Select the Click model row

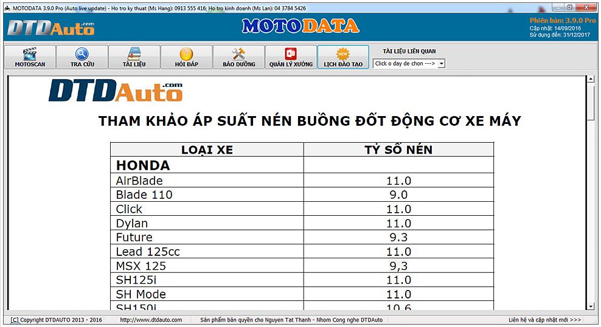(x=302, y=208)
